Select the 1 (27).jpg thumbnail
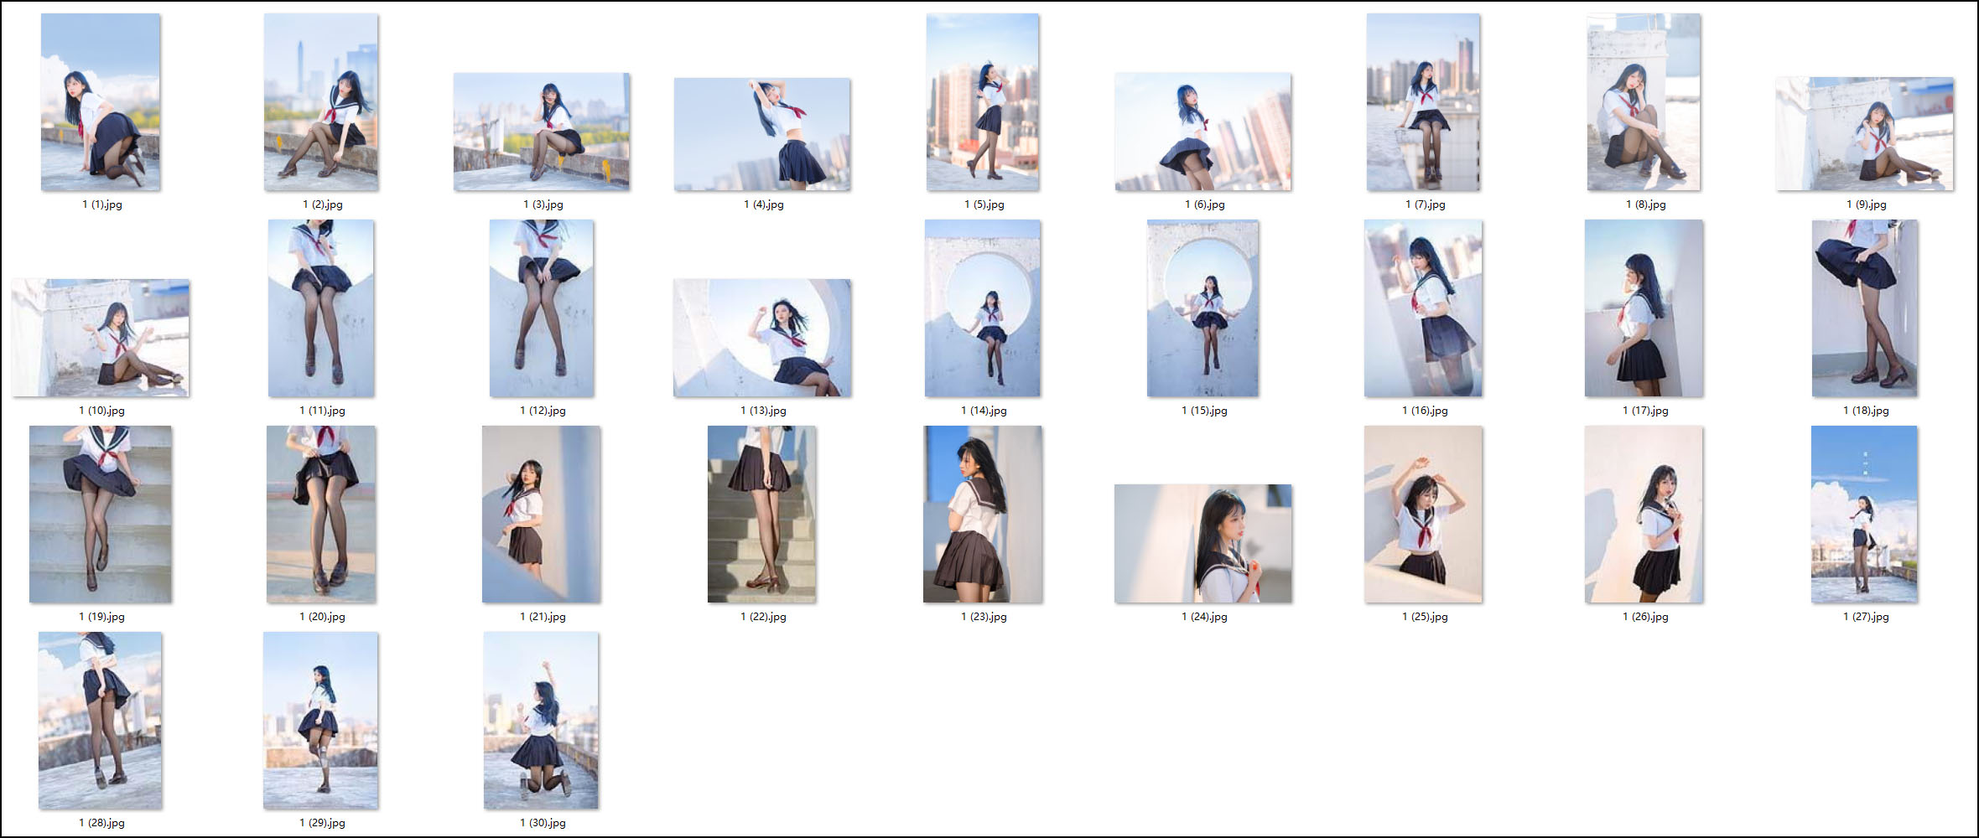The height and width of the screenshot is (838, 1979). [1865, 515]
